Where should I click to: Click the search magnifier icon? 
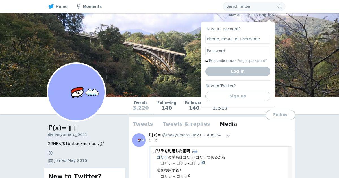[x=280, y=6]
